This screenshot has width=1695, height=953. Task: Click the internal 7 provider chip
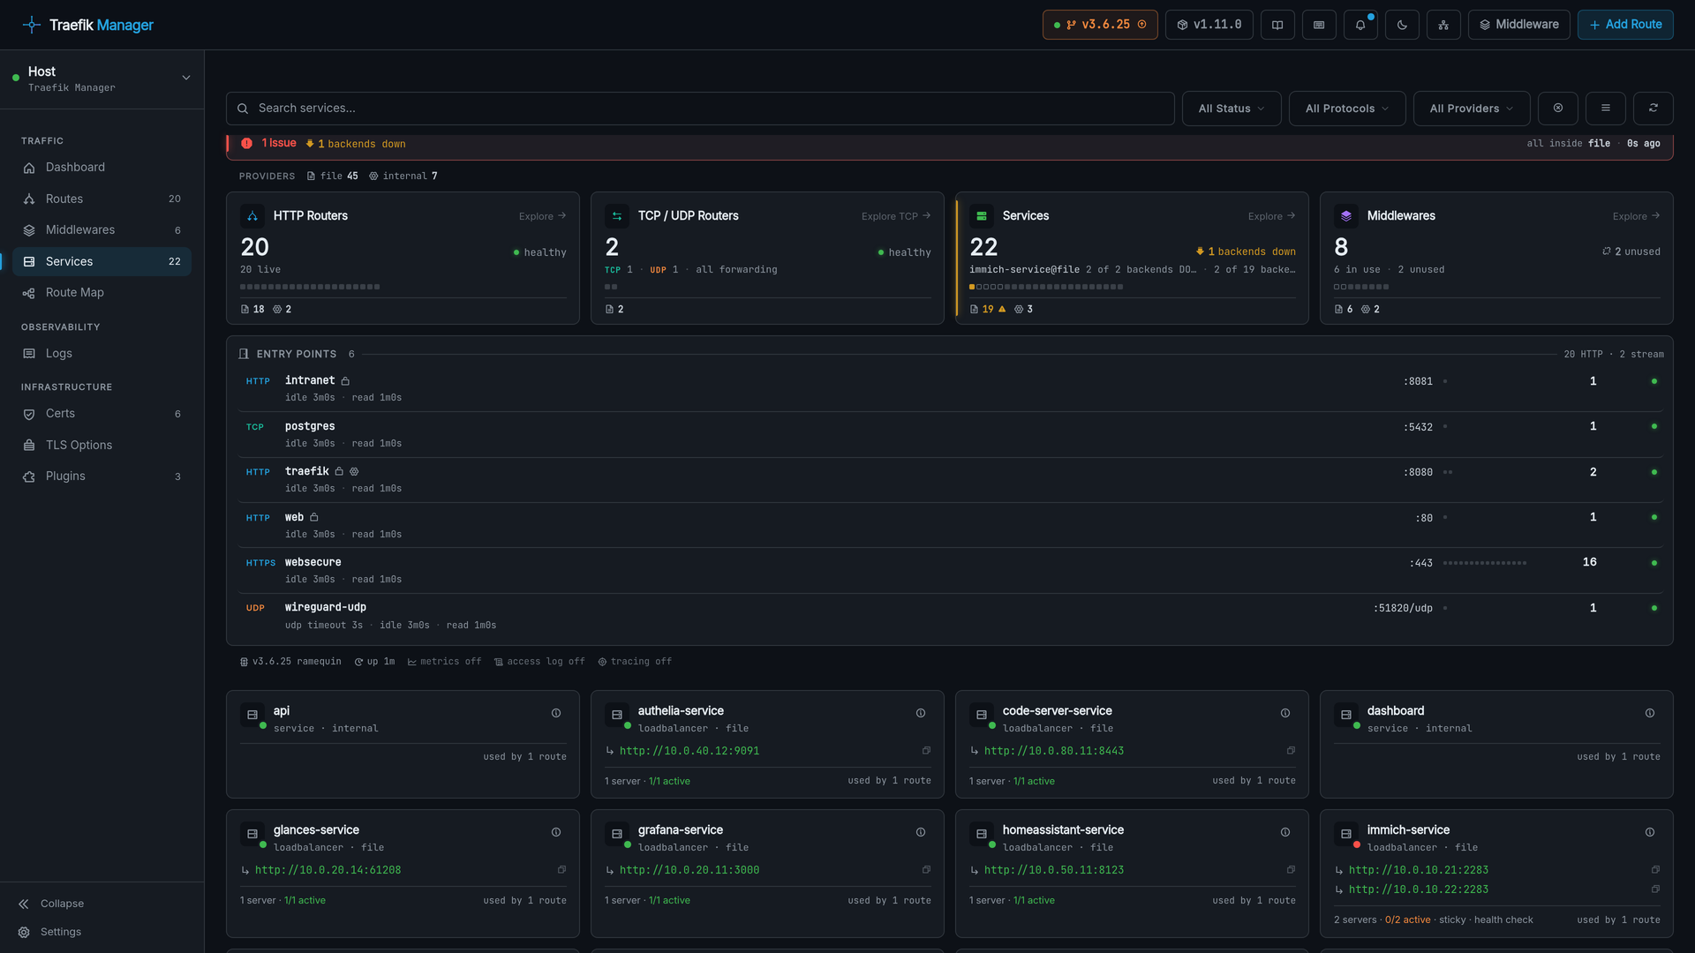click(x=403, y=176)
